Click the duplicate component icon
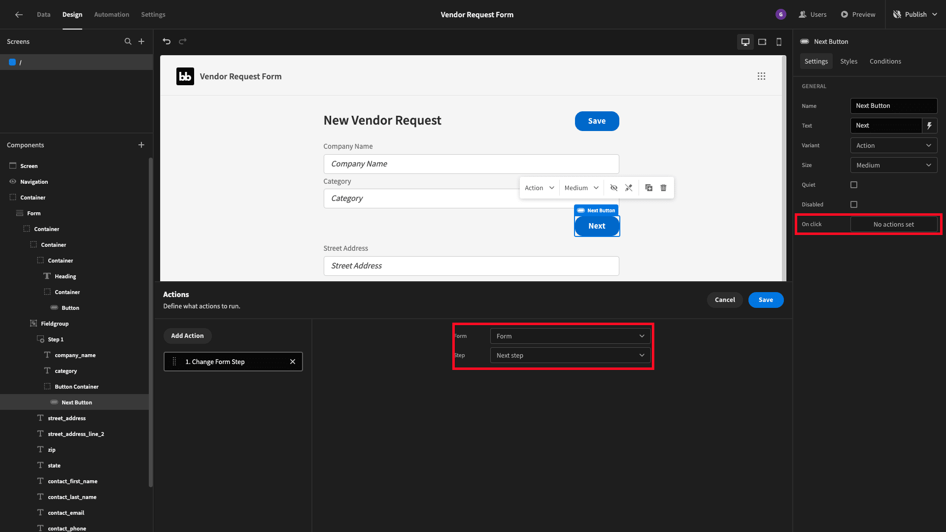The width and height of the screenshot is (946, 532). point(648,188)
